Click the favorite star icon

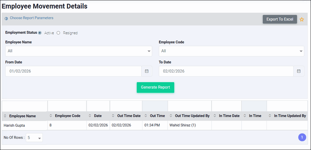click(301, 20)
